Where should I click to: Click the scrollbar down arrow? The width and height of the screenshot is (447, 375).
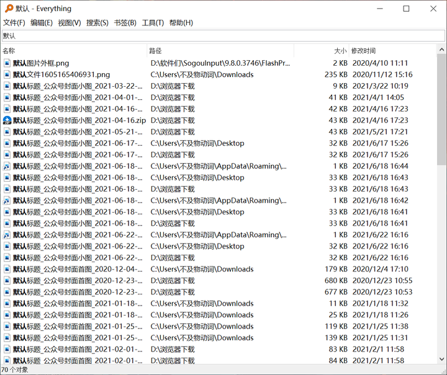[441, 359]
